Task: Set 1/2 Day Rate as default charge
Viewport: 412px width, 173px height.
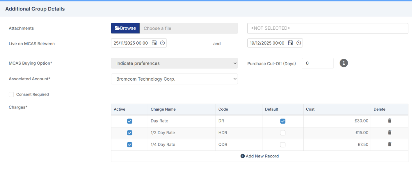Action: 283,133
